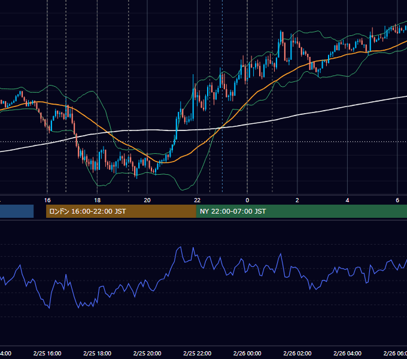This screenshot has width=407, height=359.
Task: Click the 2/25 18:00 date label
Action: 98,353
